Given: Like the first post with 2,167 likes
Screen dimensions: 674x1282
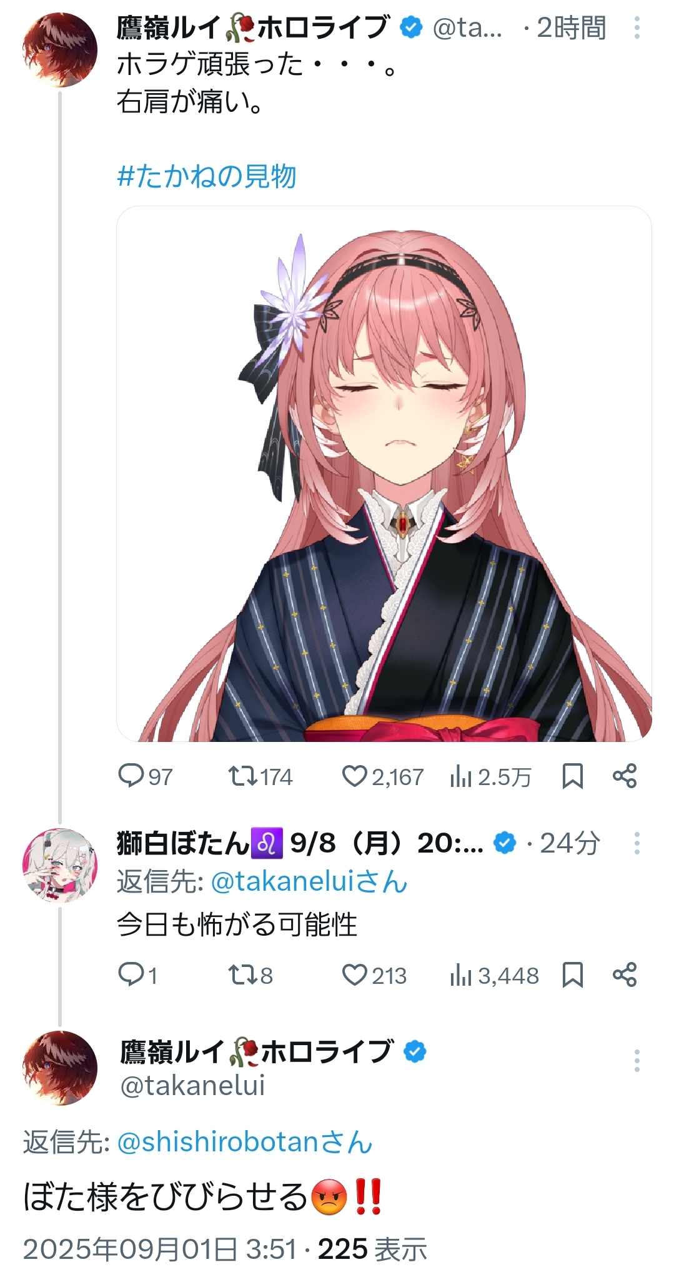Looking at the screenshot, I should click(382, 777).
